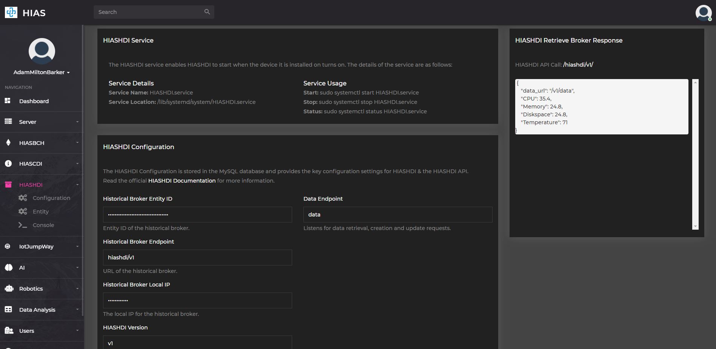Expand the Robotics menu arrow
716x349 pixels.
tap(77, 288)
